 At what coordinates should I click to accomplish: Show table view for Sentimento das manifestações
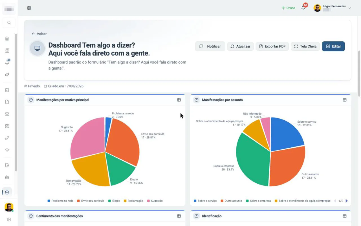click(179, 216)
